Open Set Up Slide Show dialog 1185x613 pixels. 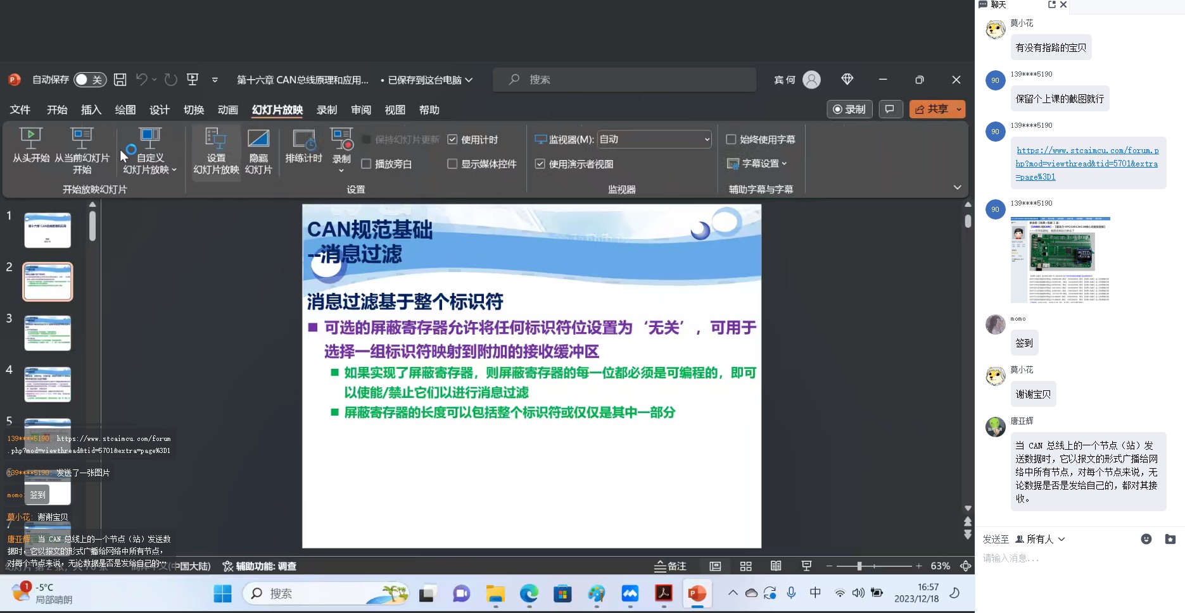pos(216,151)
